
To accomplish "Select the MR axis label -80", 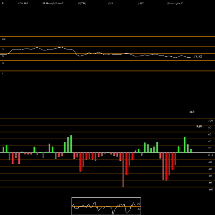I will (210, 183).
